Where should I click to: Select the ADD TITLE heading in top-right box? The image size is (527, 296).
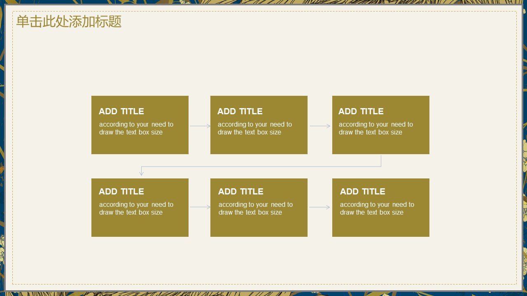pos(361,111)
